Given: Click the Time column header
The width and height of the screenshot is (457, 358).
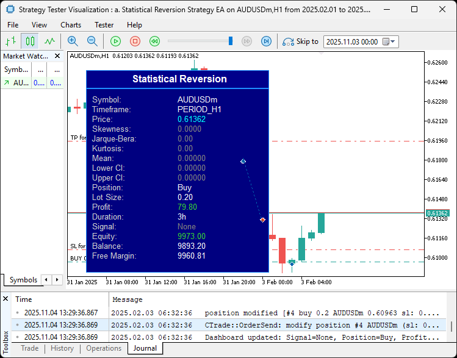Looking at the screenshot, I should (60, 299).
